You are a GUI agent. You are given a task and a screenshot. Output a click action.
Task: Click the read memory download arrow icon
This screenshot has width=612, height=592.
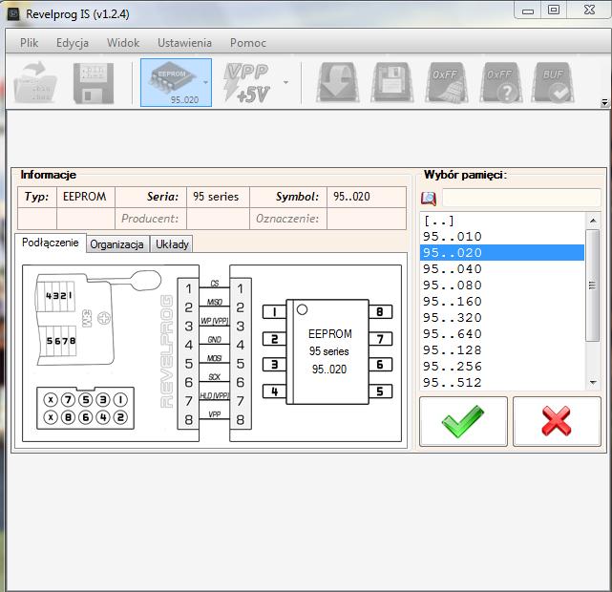tap(337, 82)
